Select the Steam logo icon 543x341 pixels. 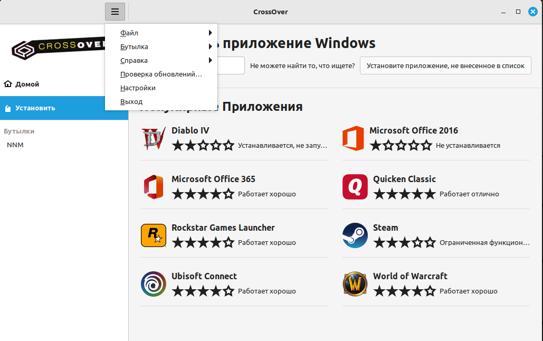[355, 235]
